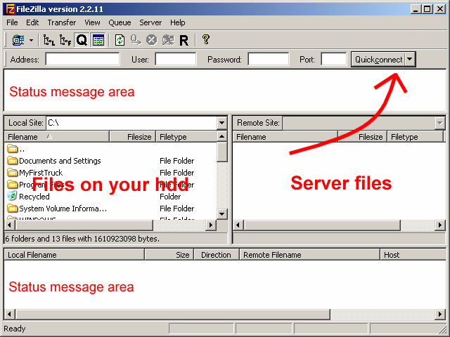The height and width of the screenshot is (337, 450).
Task: Click the Disconnect toolbar icon
Action: 167,41
